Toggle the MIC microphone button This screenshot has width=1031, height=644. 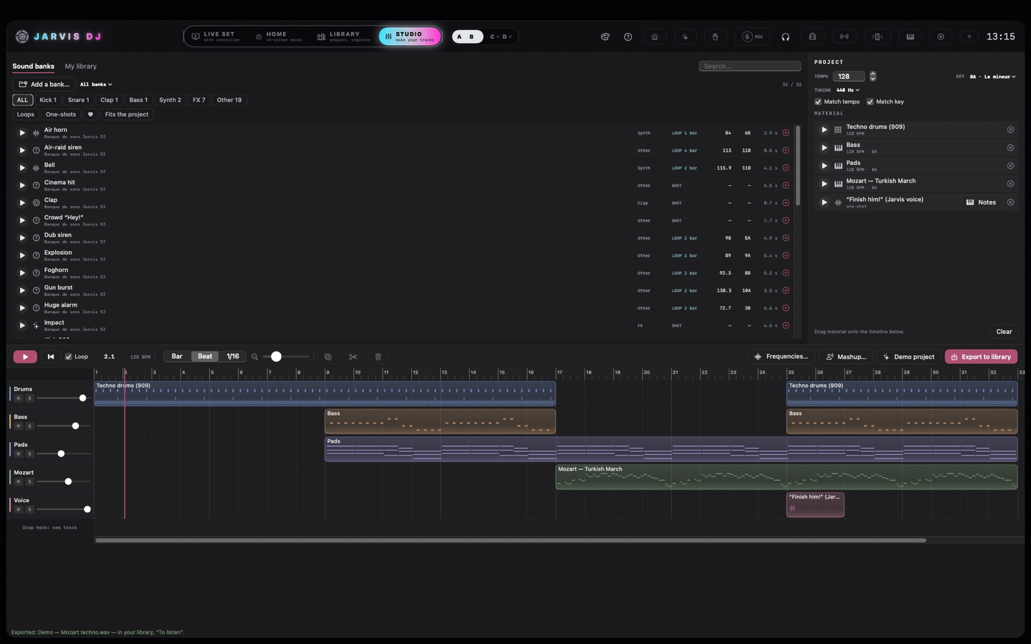[753, 37]
